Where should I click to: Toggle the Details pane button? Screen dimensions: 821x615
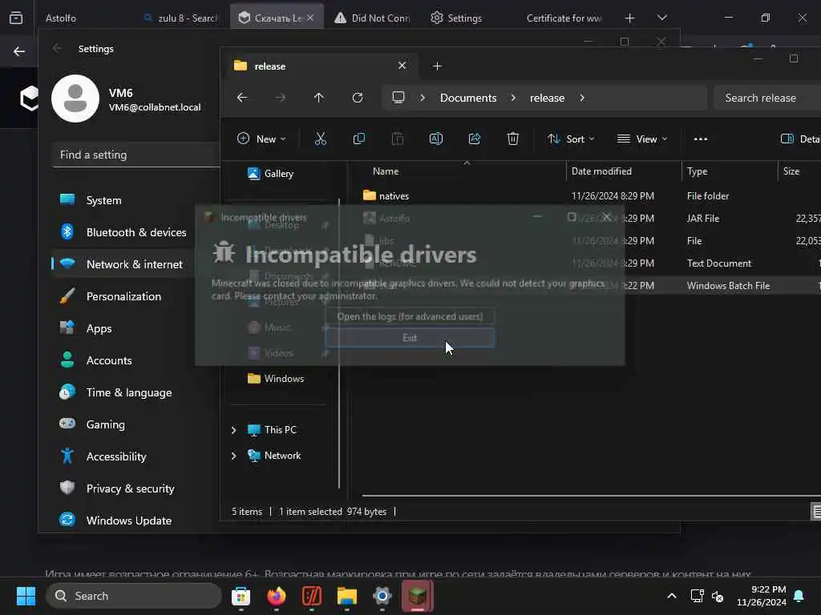(800, 139)
